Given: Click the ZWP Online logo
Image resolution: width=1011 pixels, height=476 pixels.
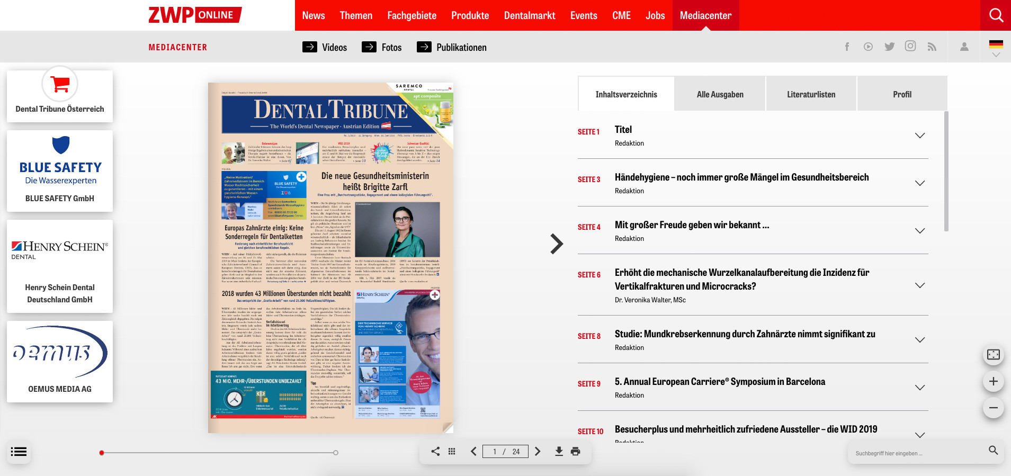Looking at the screenshot, I should [x=195, y=15].
